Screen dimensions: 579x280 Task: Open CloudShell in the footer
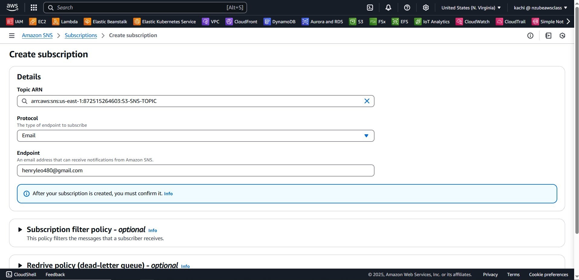point(21,275)
